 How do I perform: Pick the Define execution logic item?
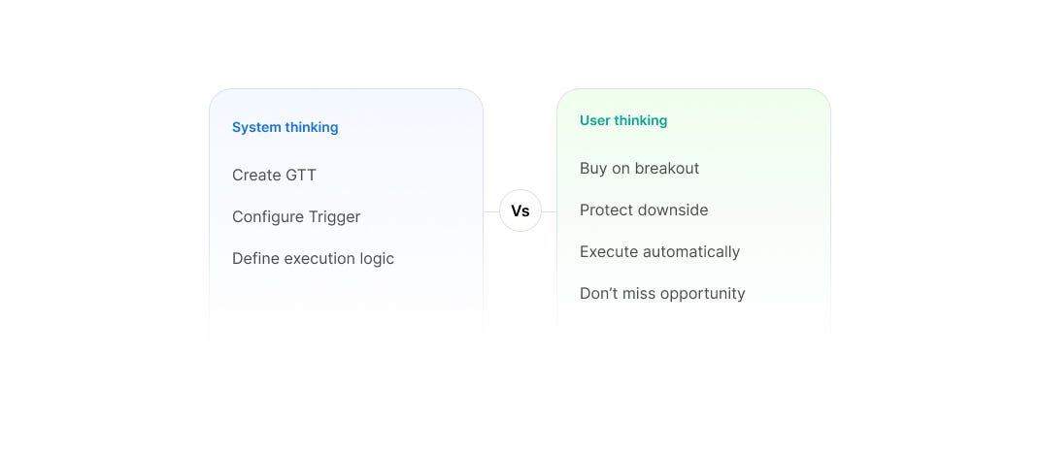point(313,258)
